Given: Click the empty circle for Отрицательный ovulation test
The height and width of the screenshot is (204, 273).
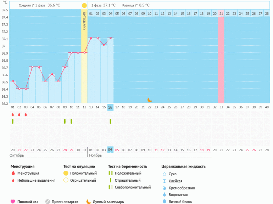Looking at the screenshot, I should click(66, 180).
